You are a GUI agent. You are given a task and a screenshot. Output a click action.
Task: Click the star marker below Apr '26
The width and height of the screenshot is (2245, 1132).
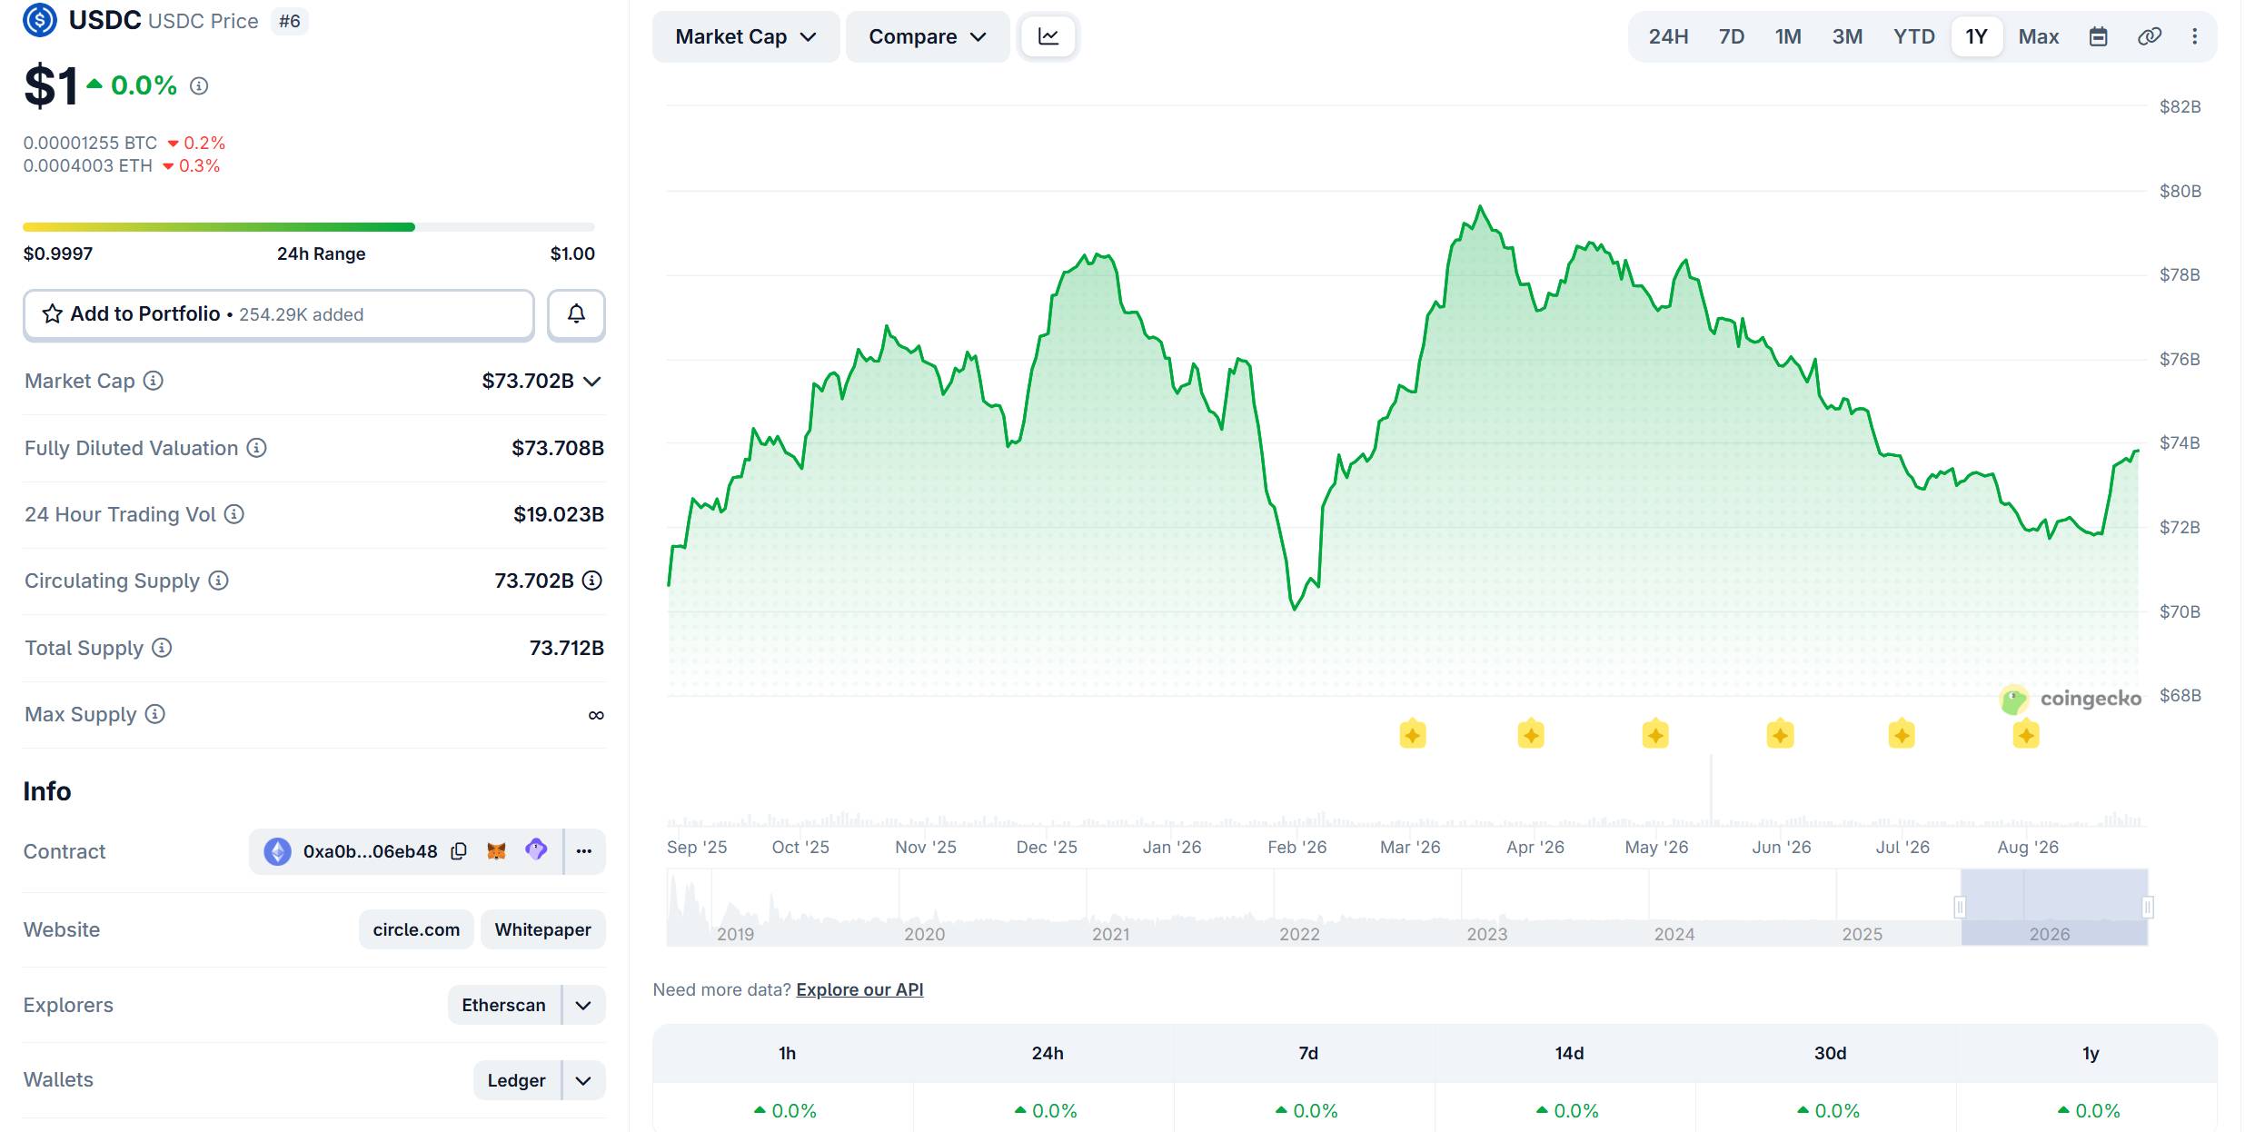tap(1531, 734)
